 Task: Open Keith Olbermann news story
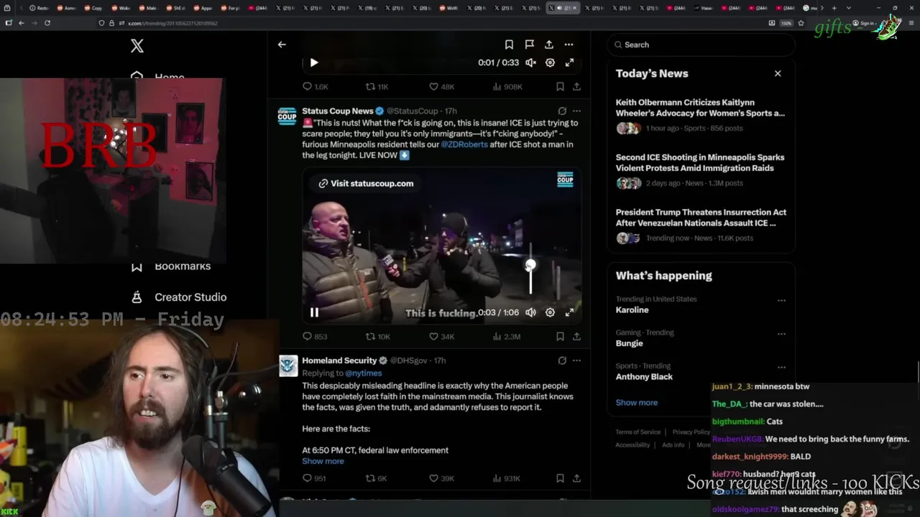701,115
